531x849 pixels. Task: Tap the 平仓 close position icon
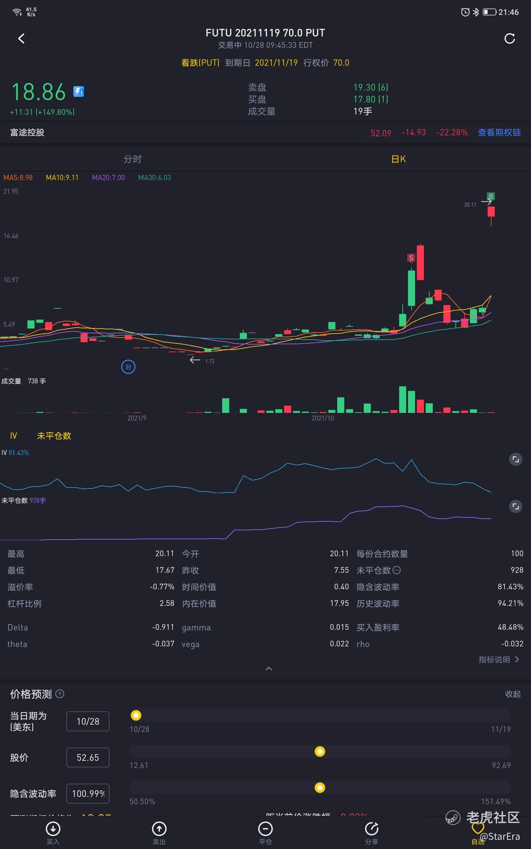265,829
